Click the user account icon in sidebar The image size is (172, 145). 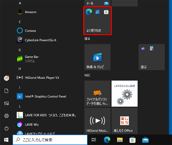tap(7, 78)
